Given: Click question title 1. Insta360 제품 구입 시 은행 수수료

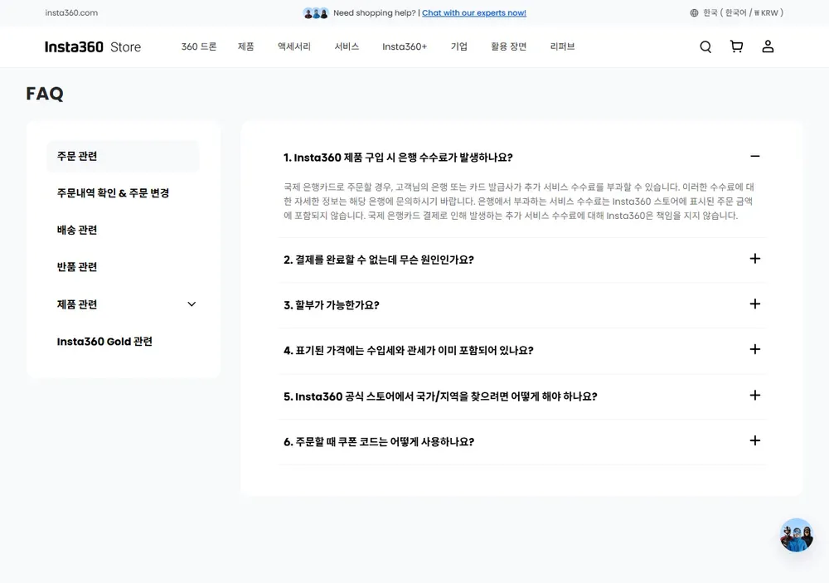Looking at the screenshot, I should (398, 157).
